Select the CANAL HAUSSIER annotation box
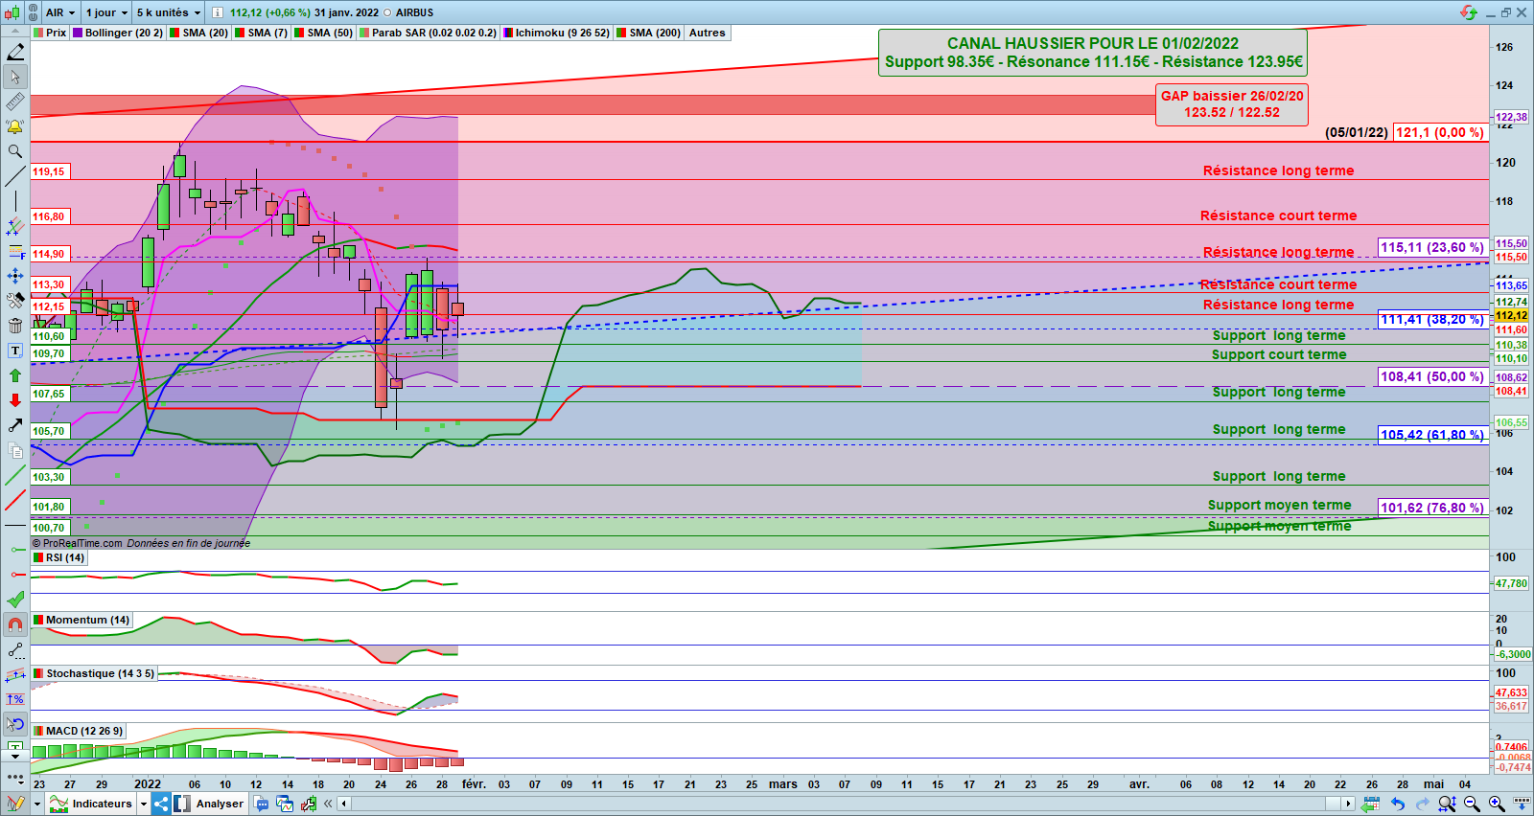This screenshot has height=816, width=1534. pos(1094,53)
